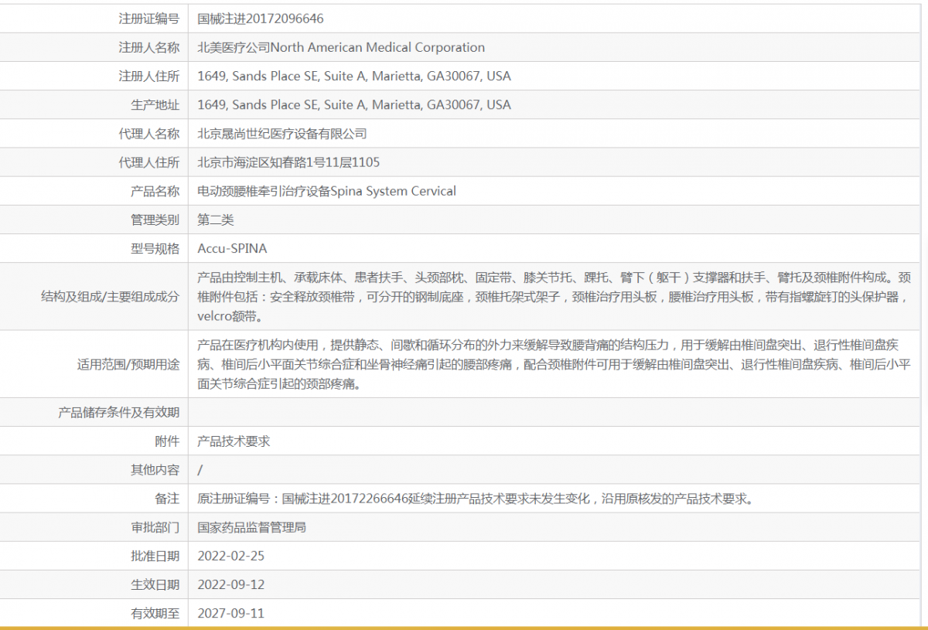The image size is (928, 630).
Task: Select the address in the 生产地址 row
Action: tap(354, 104)
